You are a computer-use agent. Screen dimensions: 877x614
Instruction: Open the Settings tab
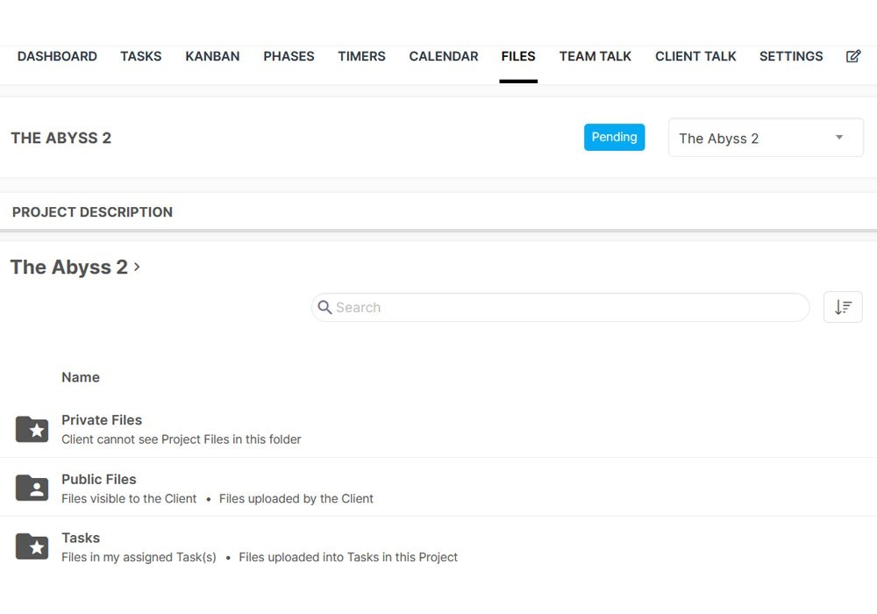(x=791, y=56)
